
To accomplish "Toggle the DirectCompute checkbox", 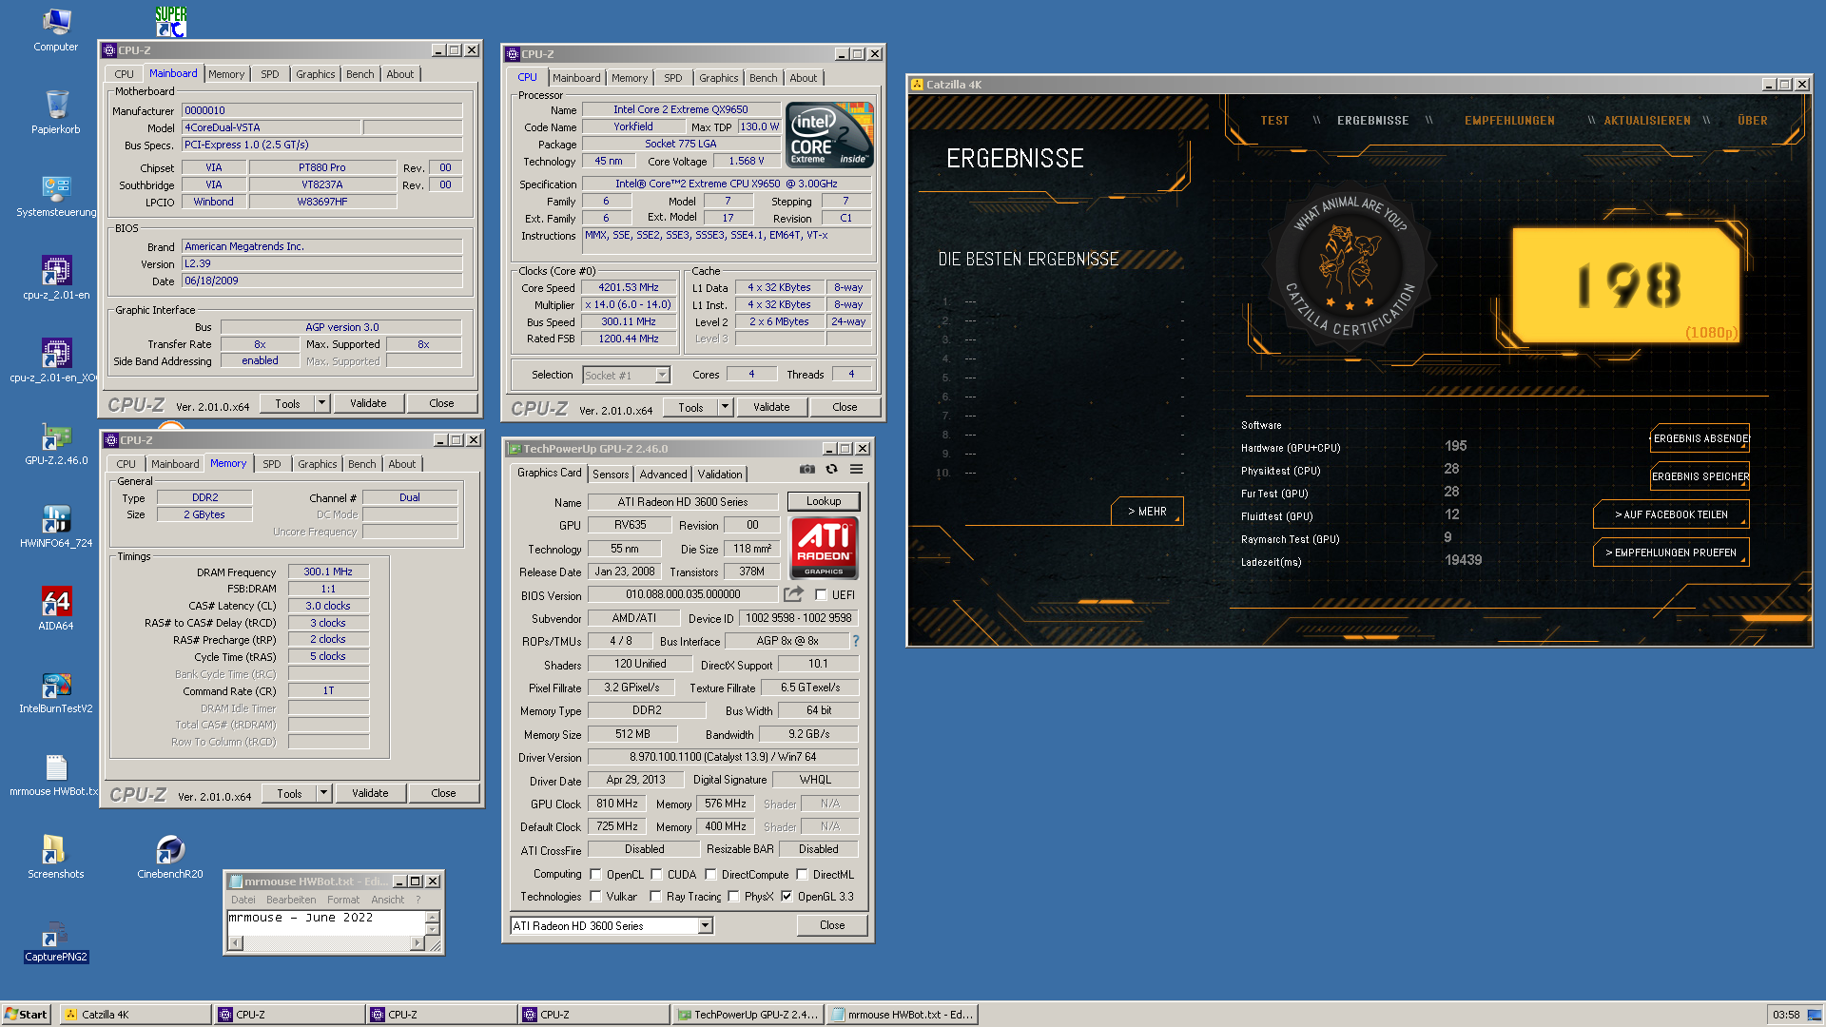I will click(710, 875).
